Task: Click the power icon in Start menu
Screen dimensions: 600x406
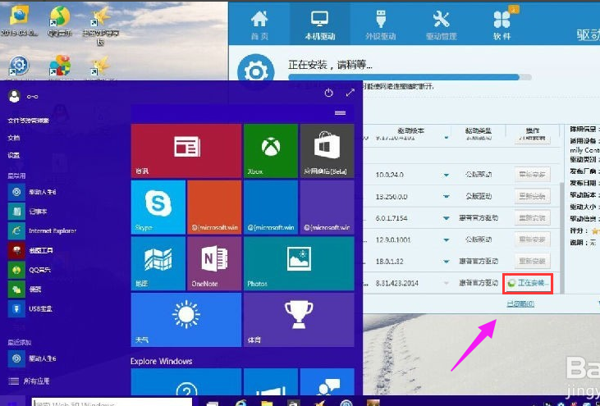Action: [329, 94]
